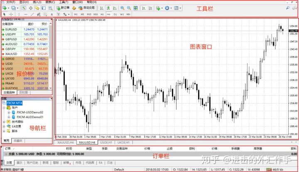The width and height of the screenshot is (299, 172).
Task: Select the vertical line tool
Action: coord(19,14)
